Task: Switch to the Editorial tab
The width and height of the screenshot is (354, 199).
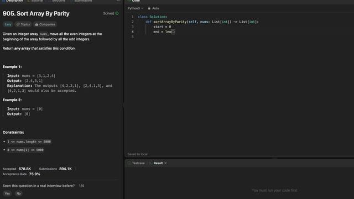Action: coord(35,1)
